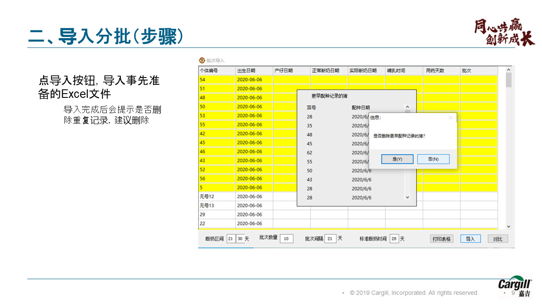
Task: Click the 批次数量 input field
Action: 286,239
